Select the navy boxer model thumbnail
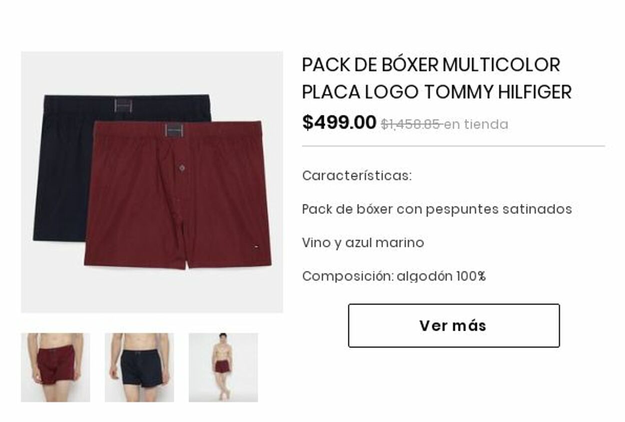 tap(139, 368)
